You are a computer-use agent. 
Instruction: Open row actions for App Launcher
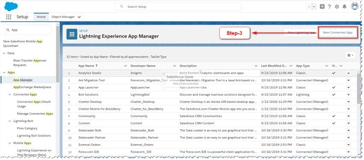coord(349,88)
